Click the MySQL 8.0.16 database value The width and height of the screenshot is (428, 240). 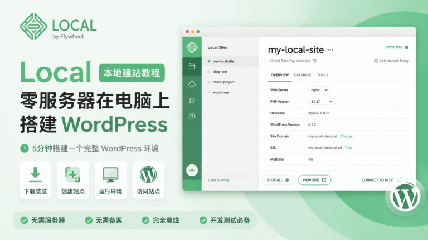point(319,113)
